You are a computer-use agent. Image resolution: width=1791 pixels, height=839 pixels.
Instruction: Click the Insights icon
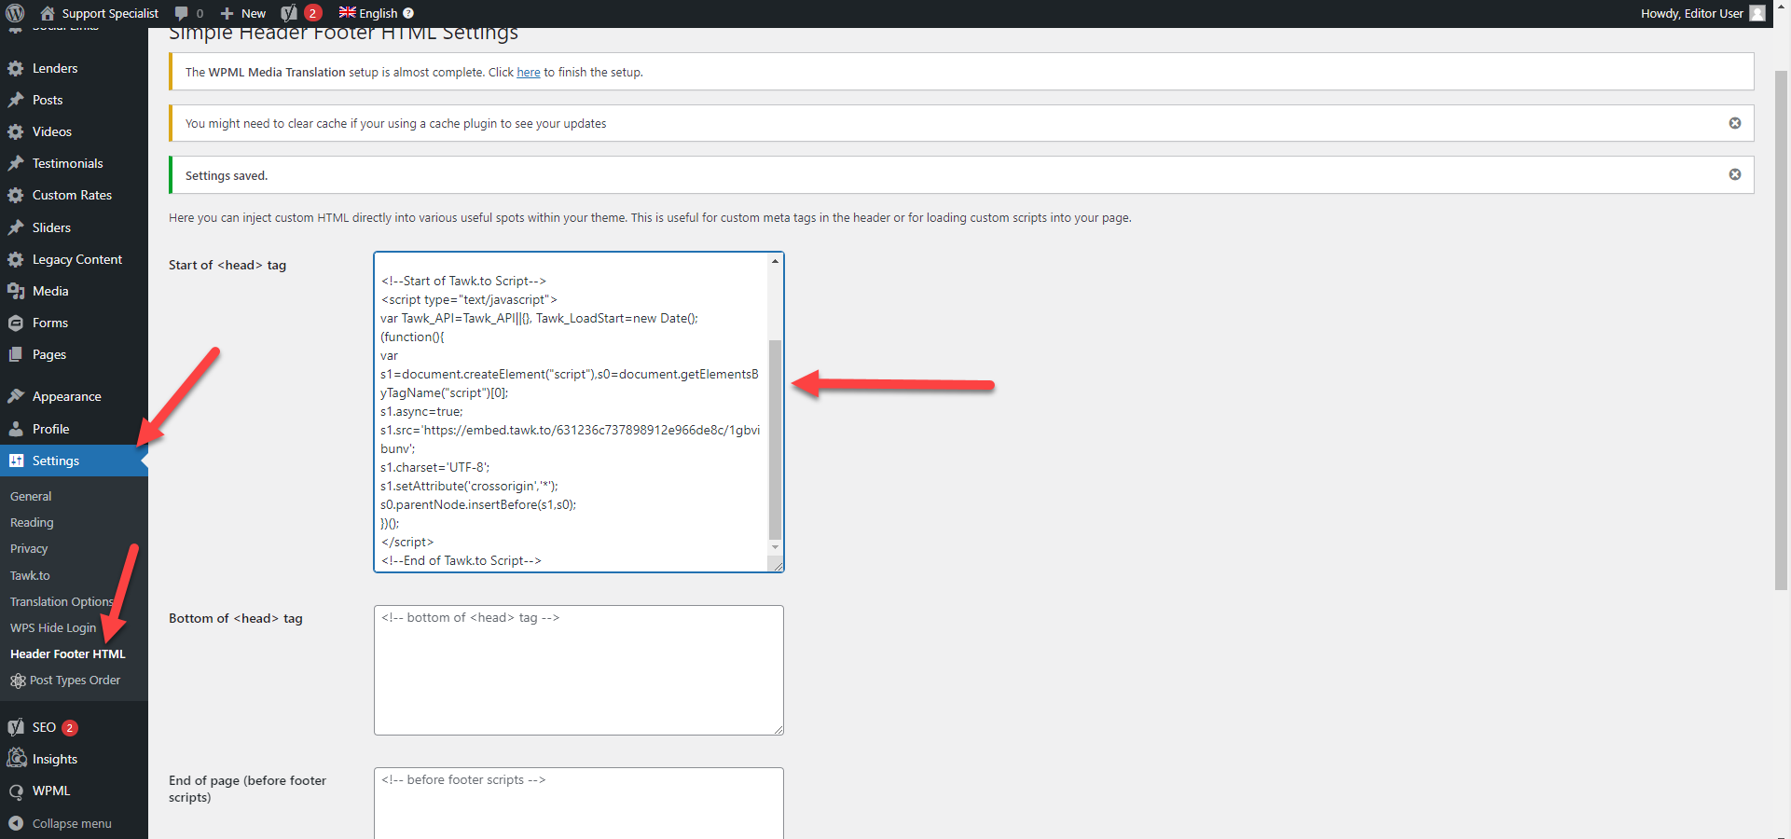click(16, 759)
